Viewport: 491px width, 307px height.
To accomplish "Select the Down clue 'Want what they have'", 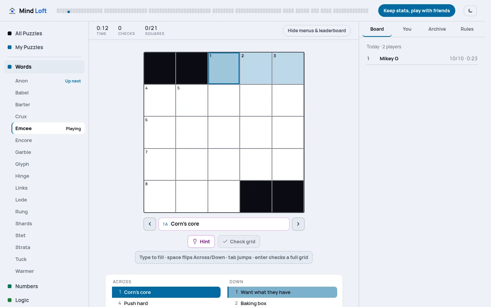I will (x=282, y=292).
